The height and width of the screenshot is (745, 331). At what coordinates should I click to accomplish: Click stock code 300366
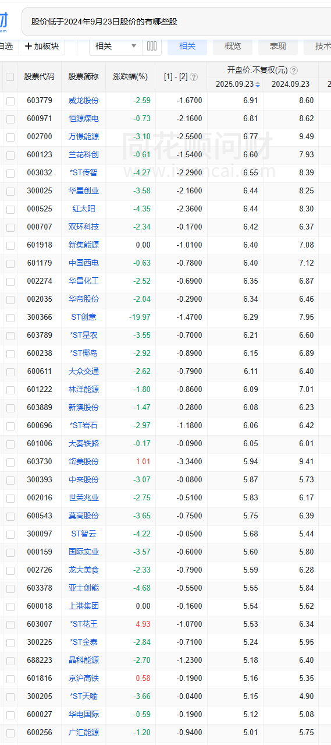pos(40,317)
